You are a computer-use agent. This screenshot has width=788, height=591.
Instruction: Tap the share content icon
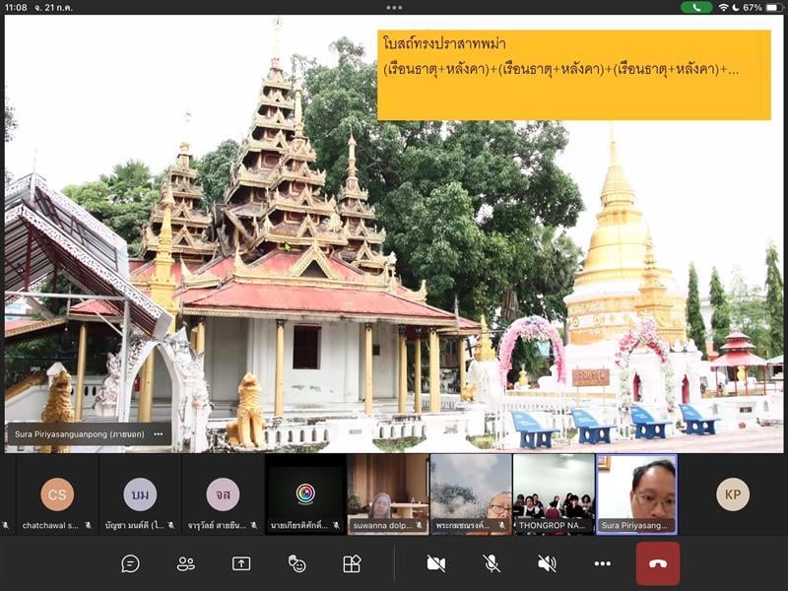(x=241, y=563)
